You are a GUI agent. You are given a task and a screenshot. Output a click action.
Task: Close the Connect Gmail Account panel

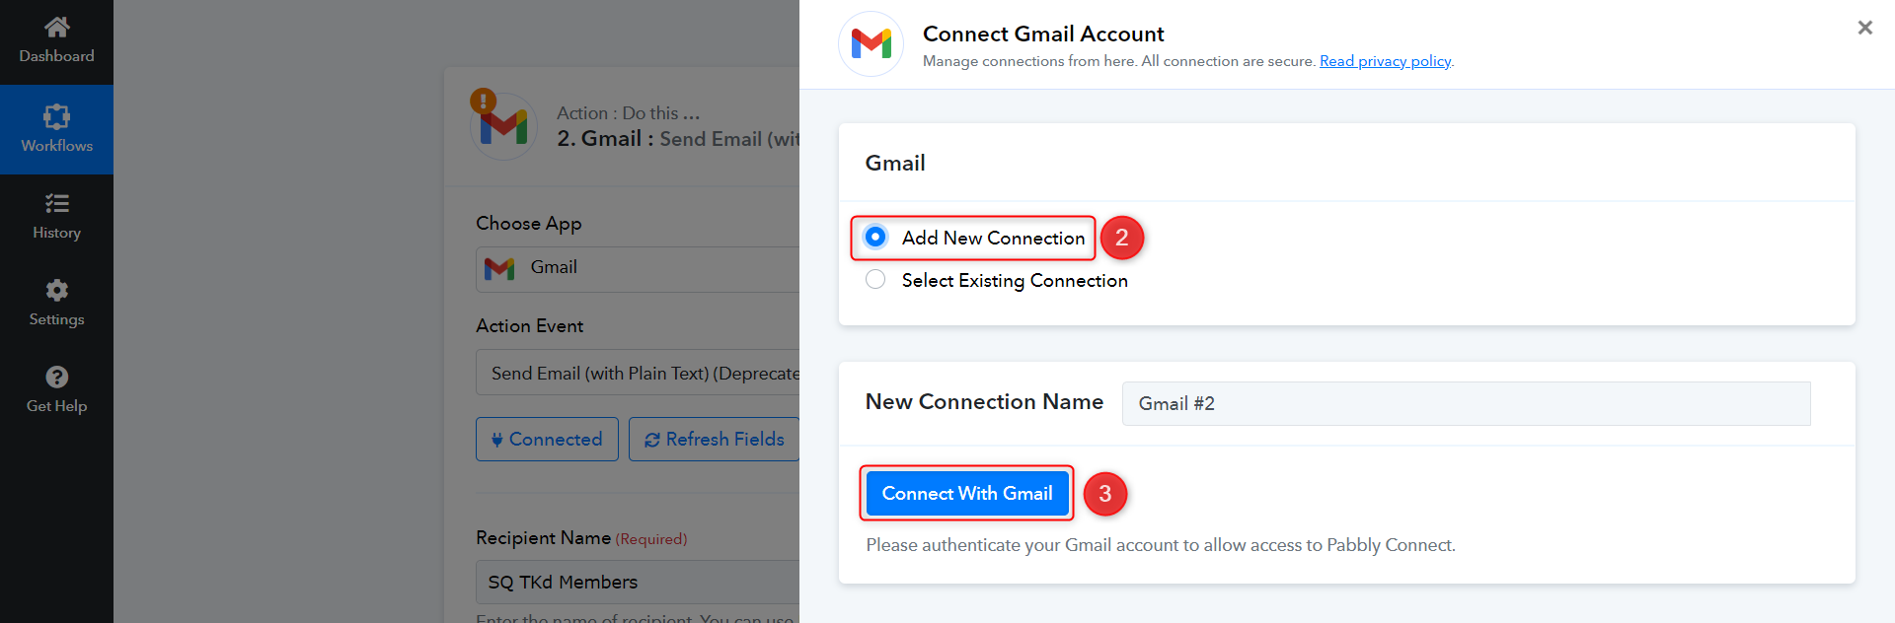click(1864, 28)
